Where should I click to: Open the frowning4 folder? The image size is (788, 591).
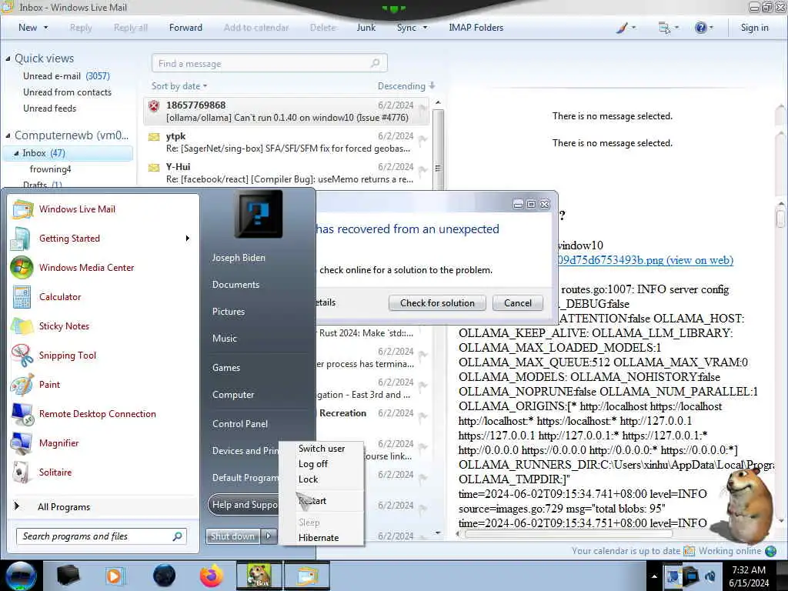coord(50,169)
